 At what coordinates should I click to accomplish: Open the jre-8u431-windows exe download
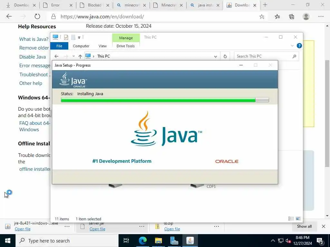(23, 229)
